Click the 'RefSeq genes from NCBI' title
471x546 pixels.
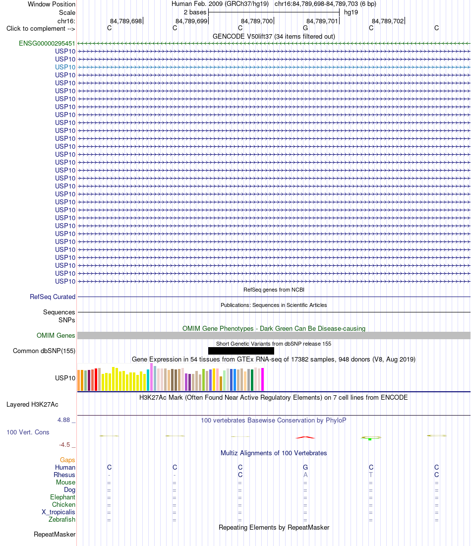[274, 290]
